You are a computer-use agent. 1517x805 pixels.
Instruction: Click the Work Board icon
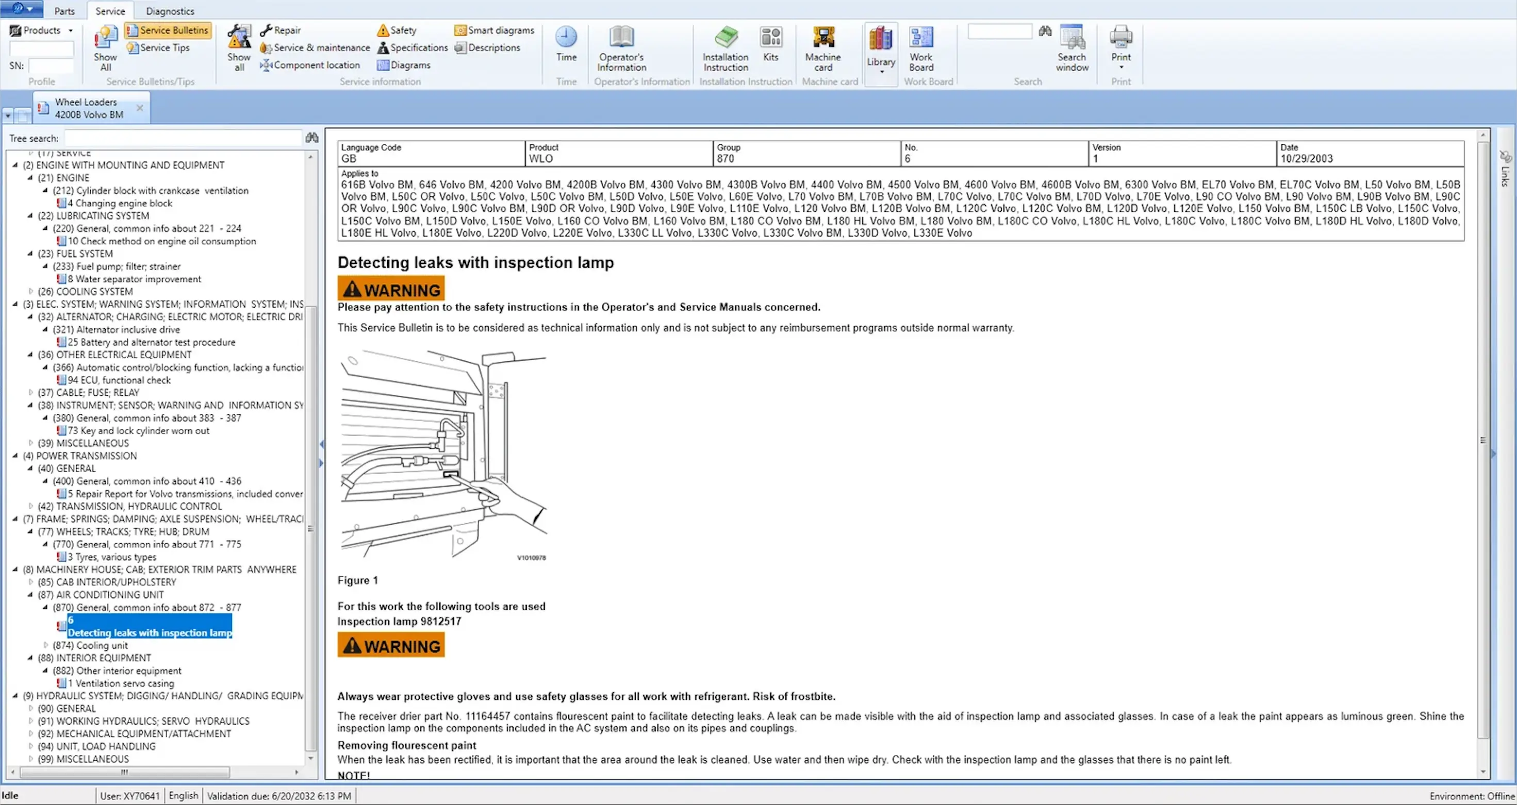[920, 38]
